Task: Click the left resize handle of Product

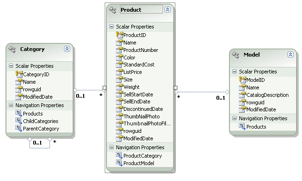Action: point(104,88)
